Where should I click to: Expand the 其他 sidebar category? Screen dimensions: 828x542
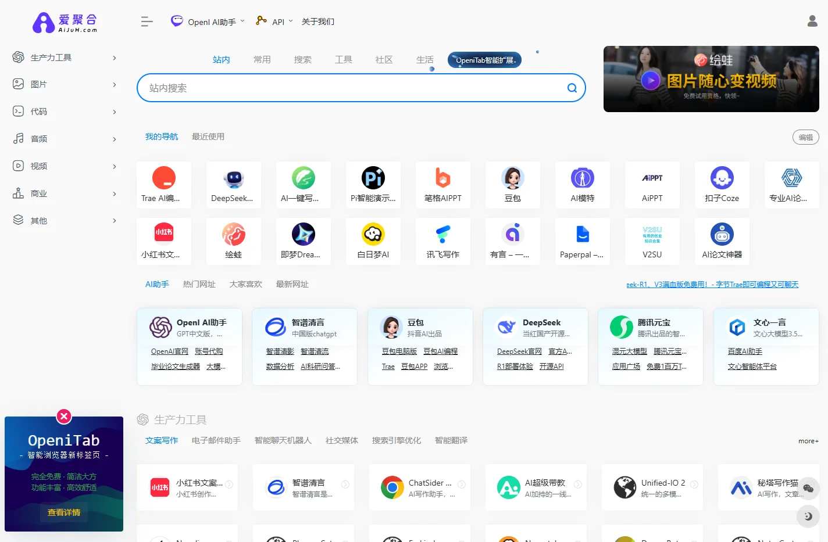(65, 221)
